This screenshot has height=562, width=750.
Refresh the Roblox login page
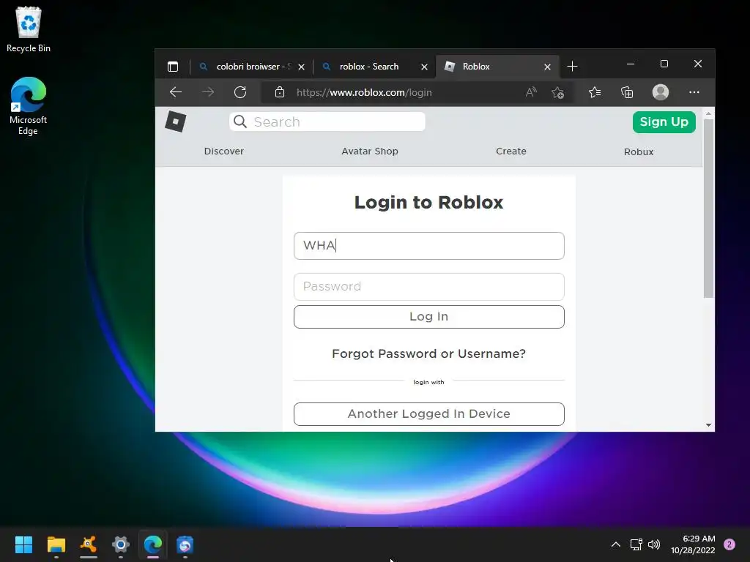tap(240, 92)
